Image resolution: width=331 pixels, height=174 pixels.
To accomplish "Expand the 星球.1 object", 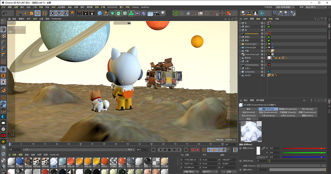I will [x=240, y=27].
